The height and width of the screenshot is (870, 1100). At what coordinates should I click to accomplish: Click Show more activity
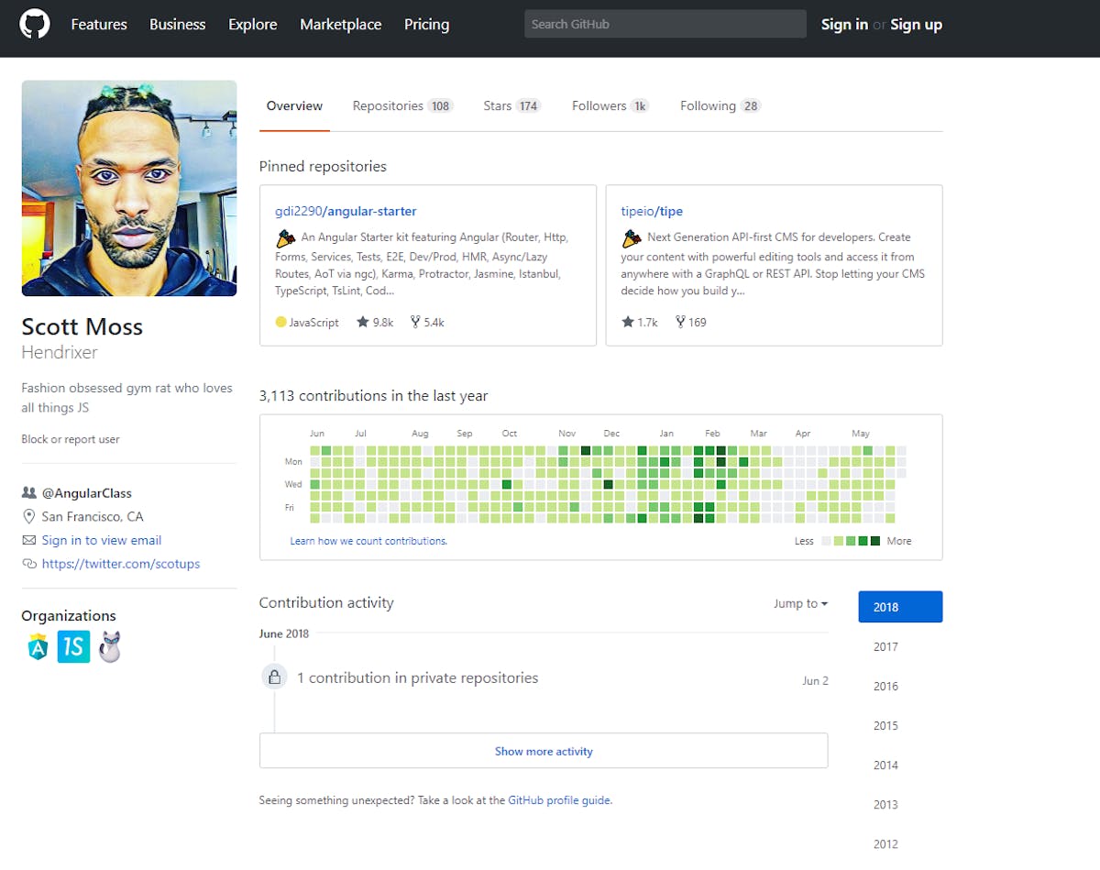[543, 750]
